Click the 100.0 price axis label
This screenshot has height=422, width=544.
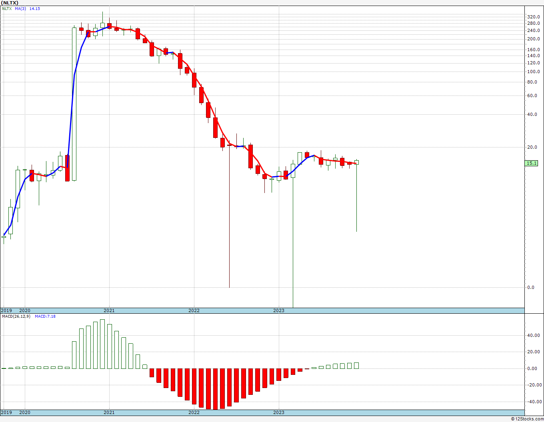533,72
